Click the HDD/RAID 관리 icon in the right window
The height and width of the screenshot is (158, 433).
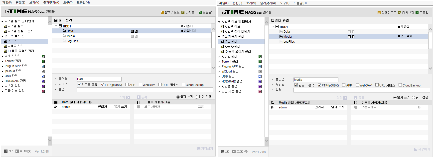(x=260, y=82)
